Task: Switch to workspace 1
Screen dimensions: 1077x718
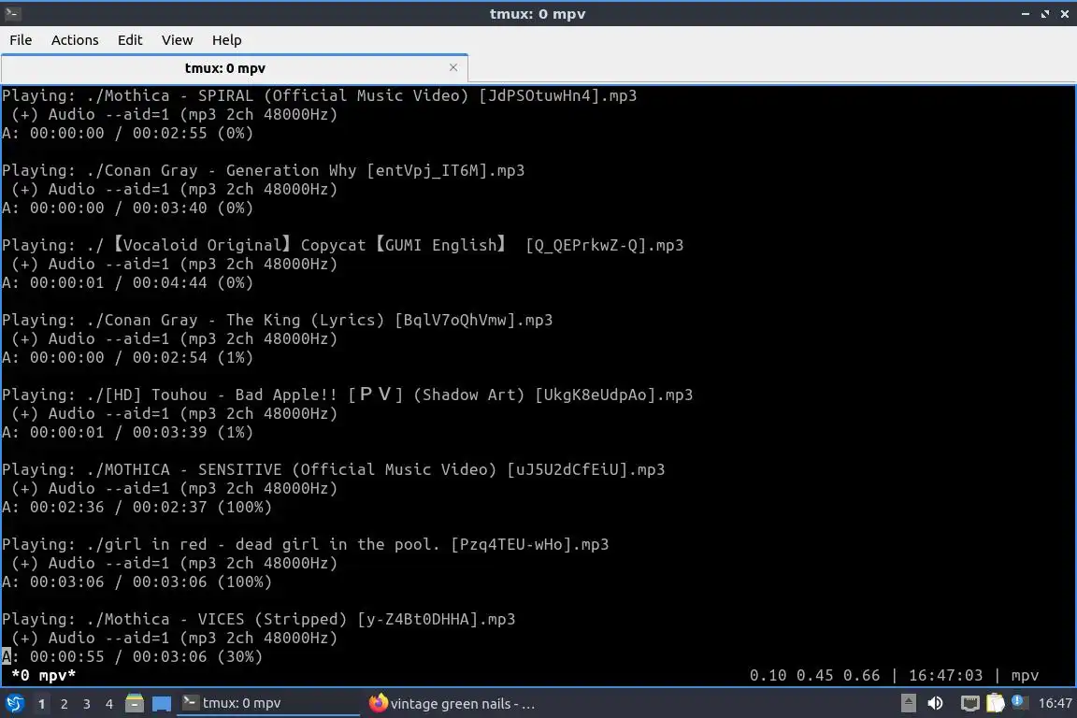Action: pos(41,704)
